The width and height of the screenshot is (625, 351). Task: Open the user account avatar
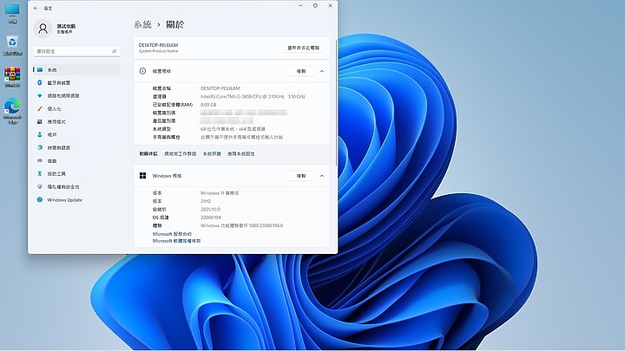click(x=43, y=29)
